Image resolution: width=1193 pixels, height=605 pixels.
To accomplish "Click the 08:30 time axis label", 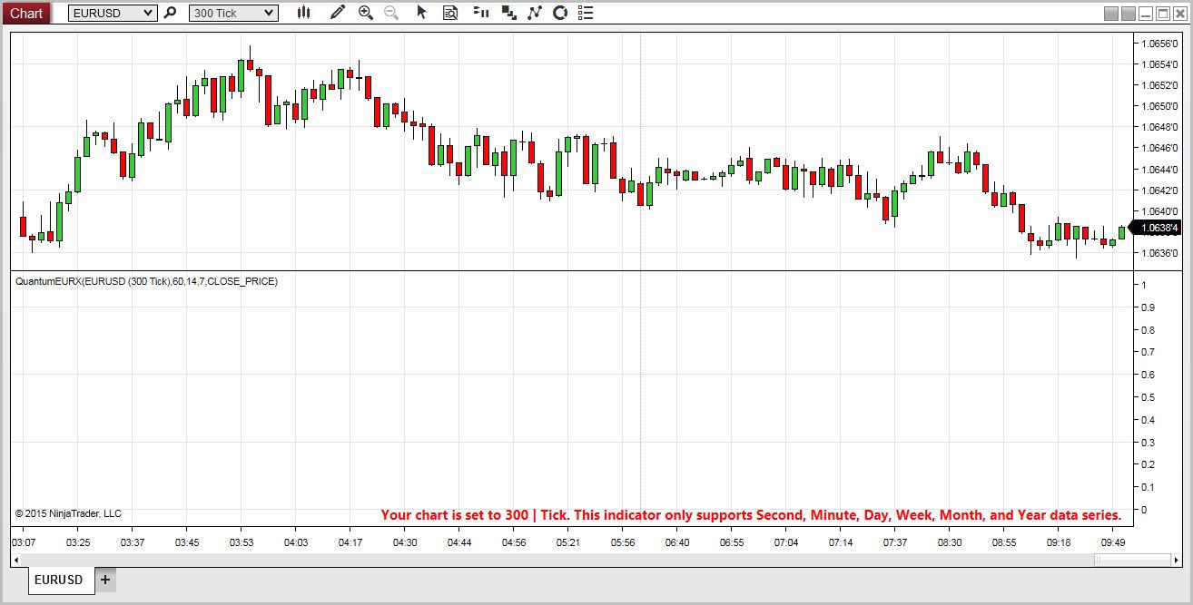I will pos(950,542).
